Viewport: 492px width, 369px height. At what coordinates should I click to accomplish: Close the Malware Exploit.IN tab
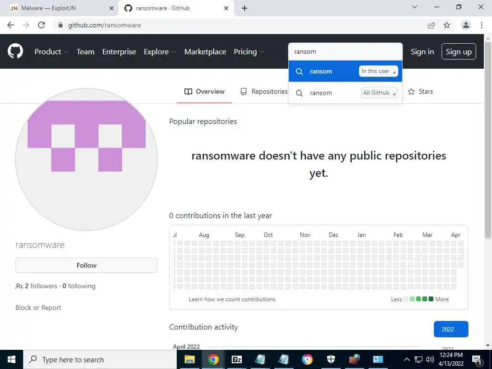(111, 8)
